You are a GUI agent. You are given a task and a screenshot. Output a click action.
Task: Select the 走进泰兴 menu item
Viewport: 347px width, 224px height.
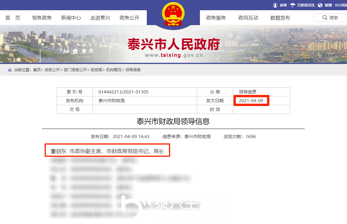tap(100, 18)
